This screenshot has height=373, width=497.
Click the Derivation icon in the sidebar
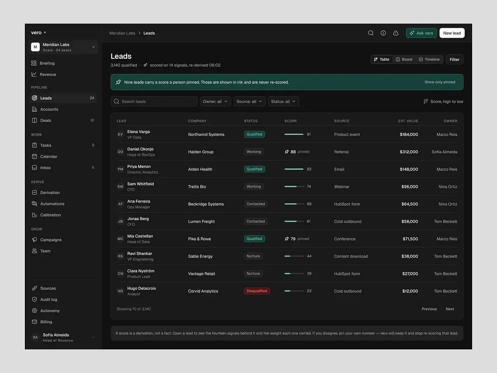pos(34,193)
